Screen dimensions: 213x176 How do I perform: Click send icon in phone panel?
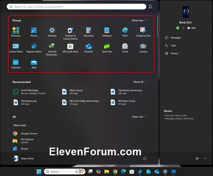click(x=197, y=158)
